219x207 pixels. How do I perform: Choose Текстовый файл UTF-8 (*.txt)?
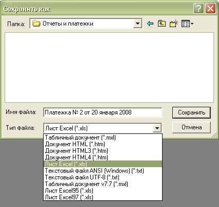[x=103, y=177]
